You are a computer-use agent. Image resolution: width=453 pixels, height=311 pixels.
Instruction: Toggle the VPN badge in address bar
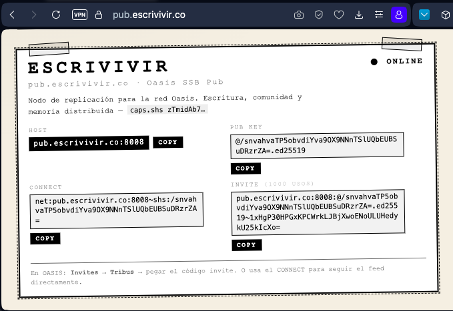click(x=79, y=15)
